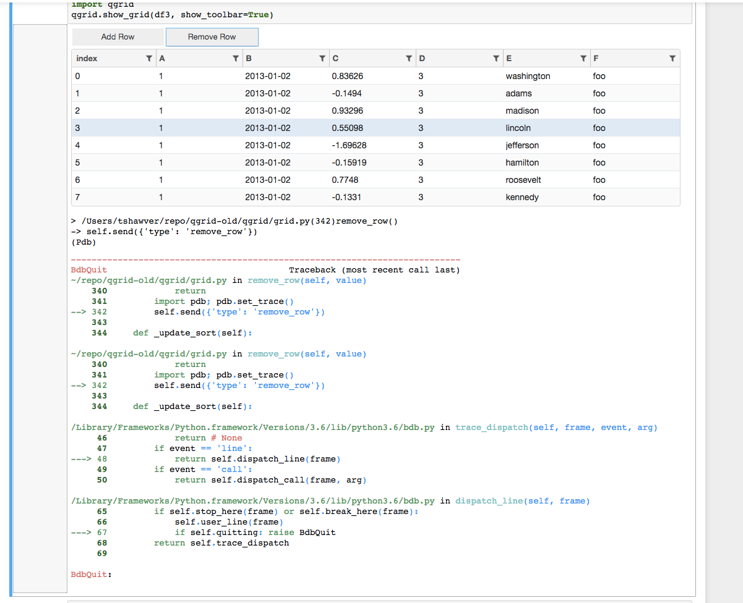The height and width of the screenshot is (603, 743).
Task: Click the -0.1494 value cell
Action: 347,93
